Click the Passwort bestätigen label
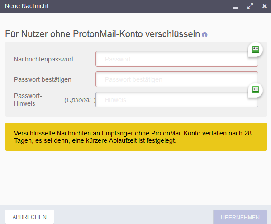 pos(43,79)
